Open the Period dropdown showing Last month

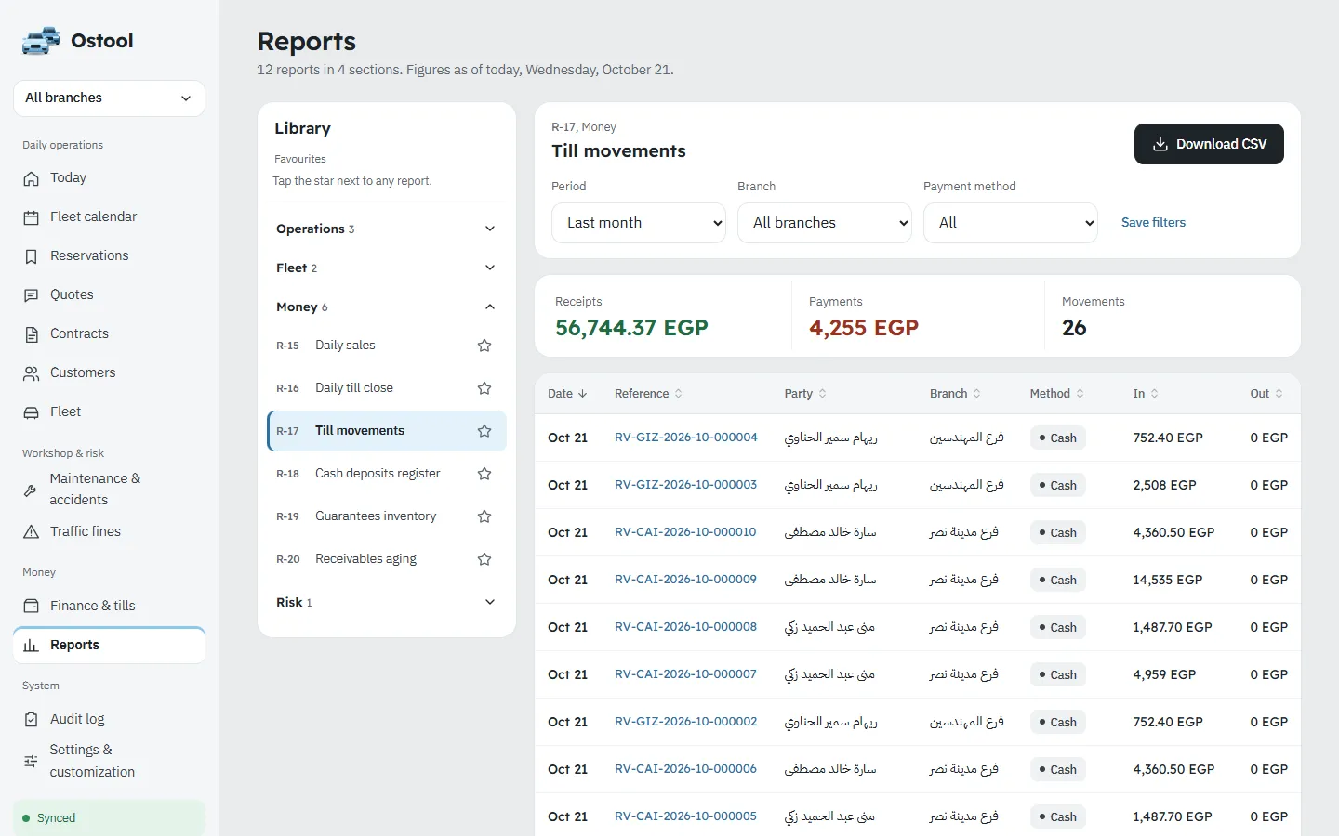(639, 223)
